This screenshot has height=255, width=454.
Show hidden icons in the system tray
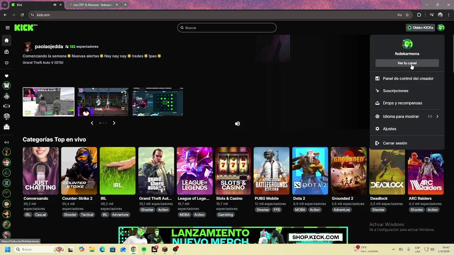point(393,249)
